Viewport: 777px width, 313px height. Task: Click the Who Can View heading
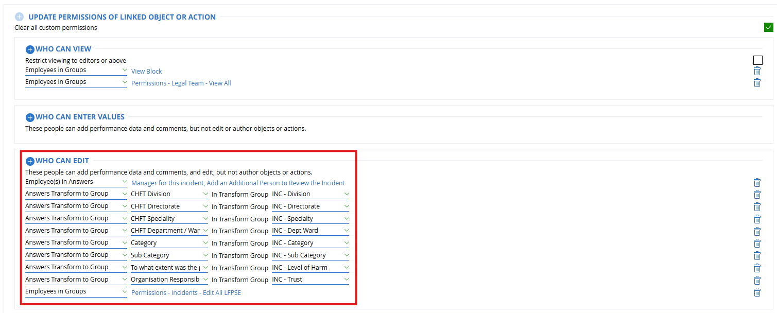(63, 49)
